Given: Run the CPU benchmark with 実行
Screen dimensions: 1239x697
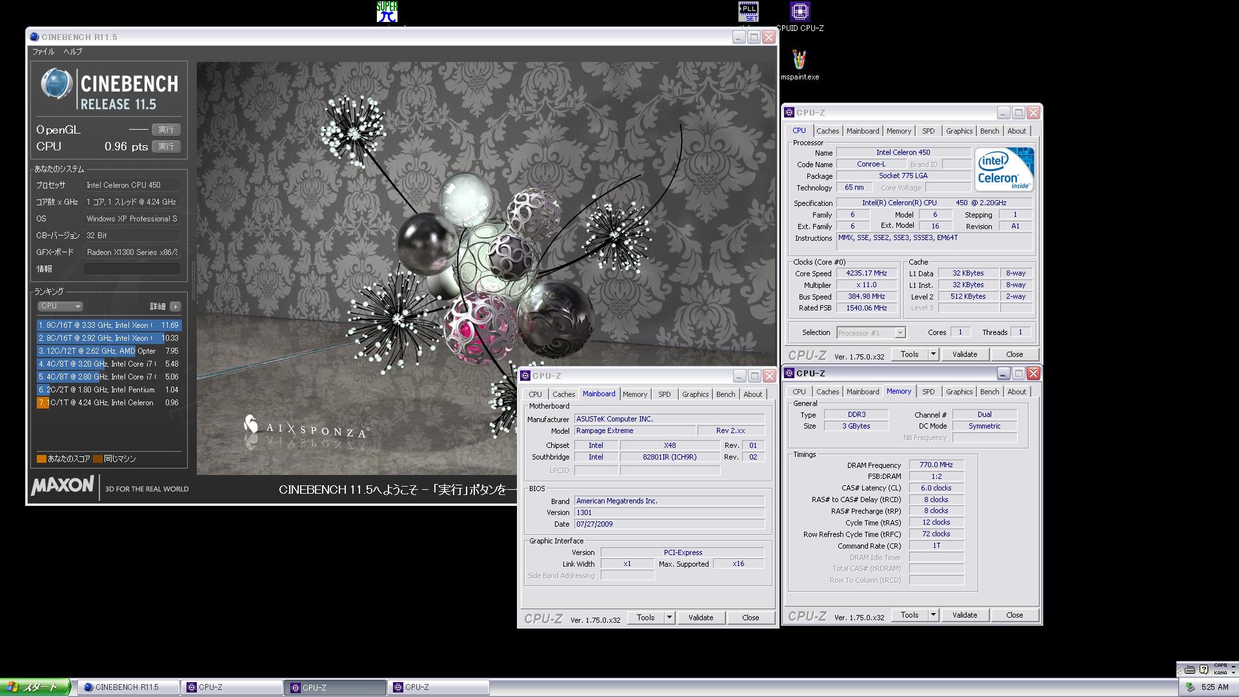Looking at the screenshot, I should pyautogui.click(x=166, y=146).
